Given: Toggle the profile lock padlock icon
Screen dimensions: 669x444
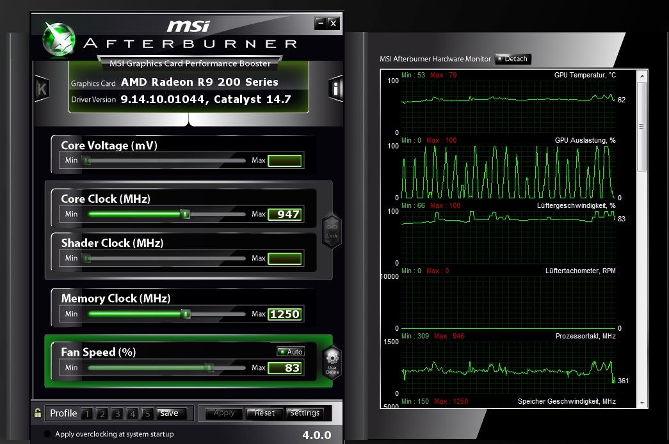Looking at the screenshot, I should 38,413.
